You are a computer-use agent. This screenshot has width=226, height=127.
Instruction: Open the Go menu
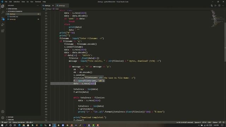coord(28,2)
